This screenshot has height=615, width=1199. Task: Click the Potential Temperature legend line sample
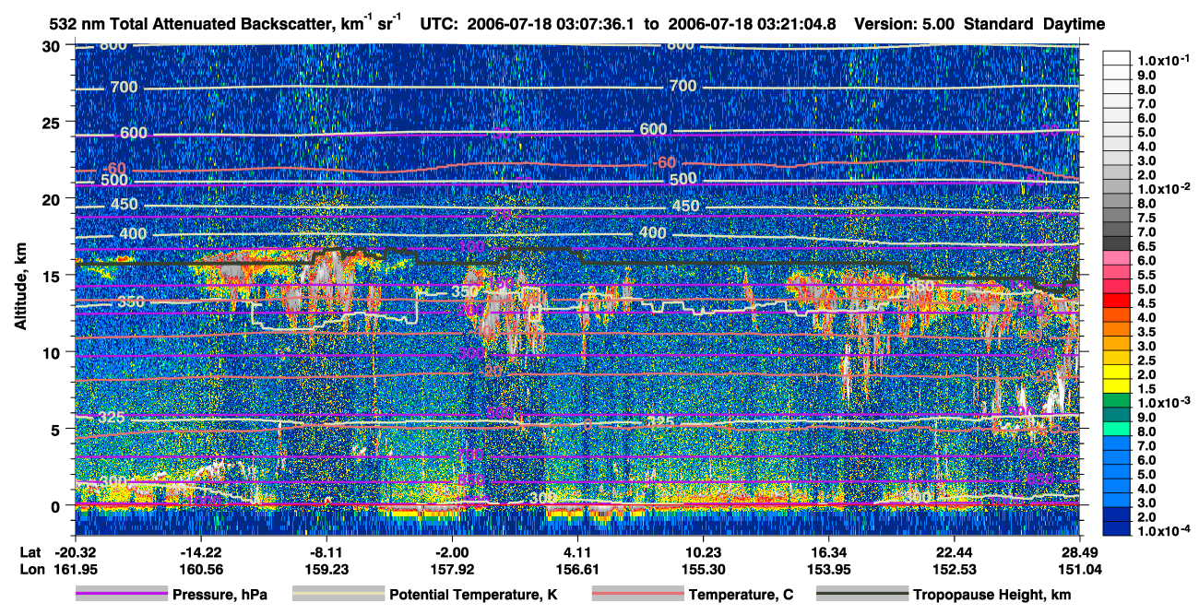tap(338, 595)
